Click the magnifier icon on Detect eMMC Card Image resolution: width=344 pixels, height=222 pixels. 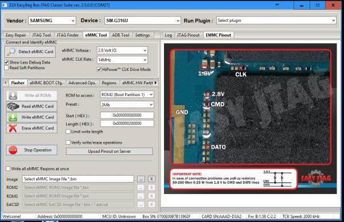(11, 51)
